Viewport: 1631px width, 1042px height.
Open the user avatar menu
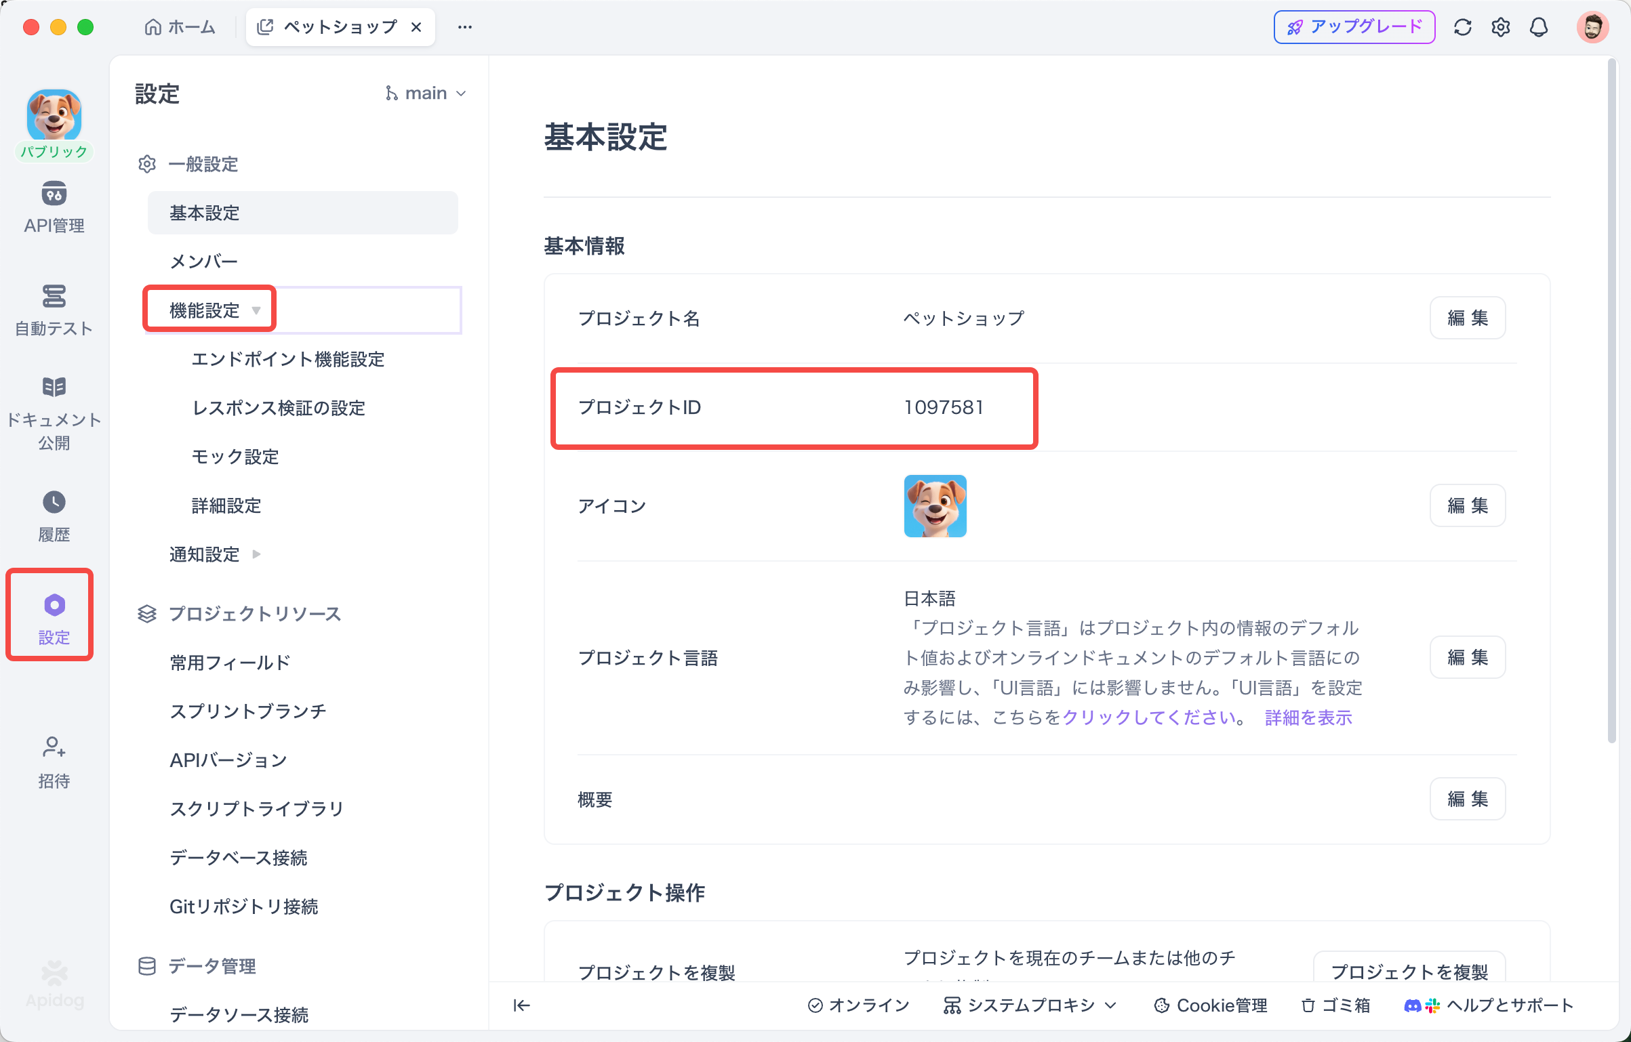click(x=1592, y=27)
